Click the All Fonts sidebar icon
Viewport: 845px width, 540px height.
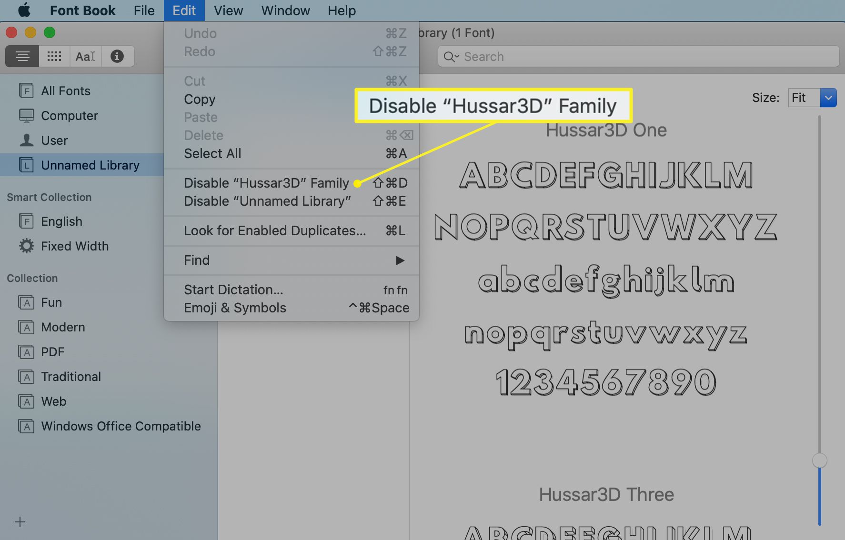[x=26, y=90]
